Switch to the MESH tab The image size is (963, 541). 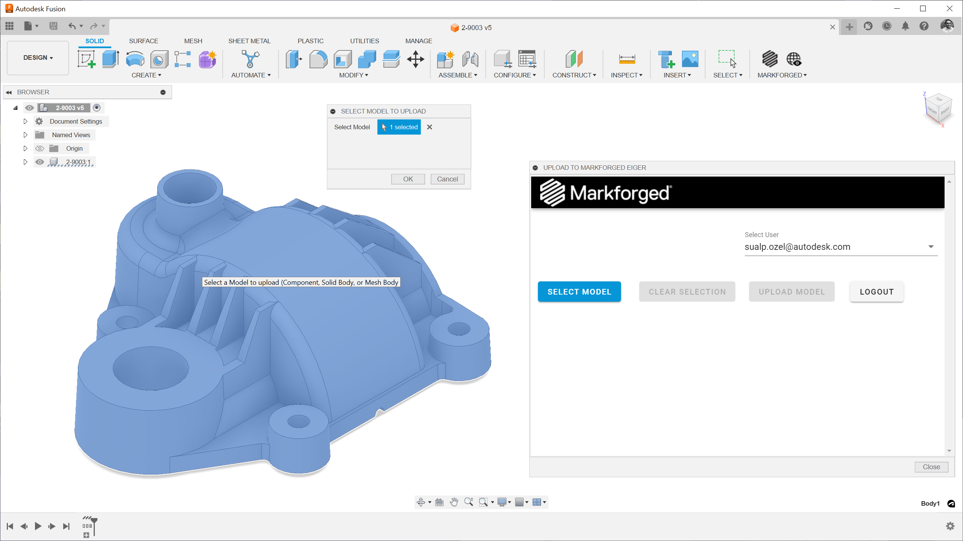click(193, 41)
